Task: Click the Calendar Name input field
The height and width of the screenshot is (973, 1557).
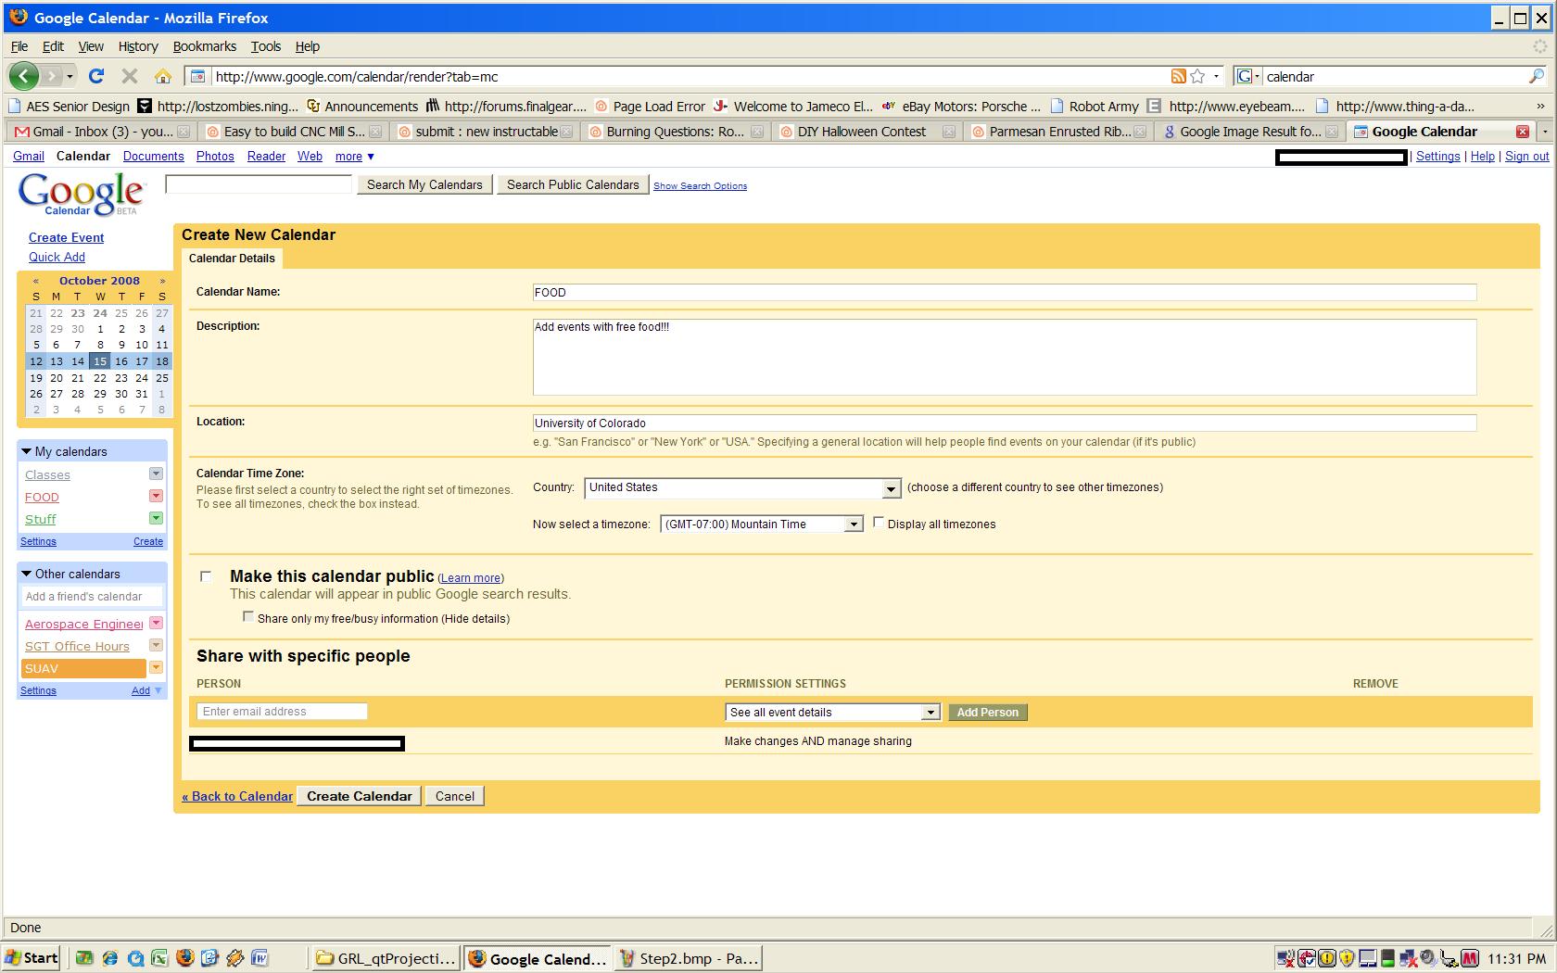Action: point(1005,292)
